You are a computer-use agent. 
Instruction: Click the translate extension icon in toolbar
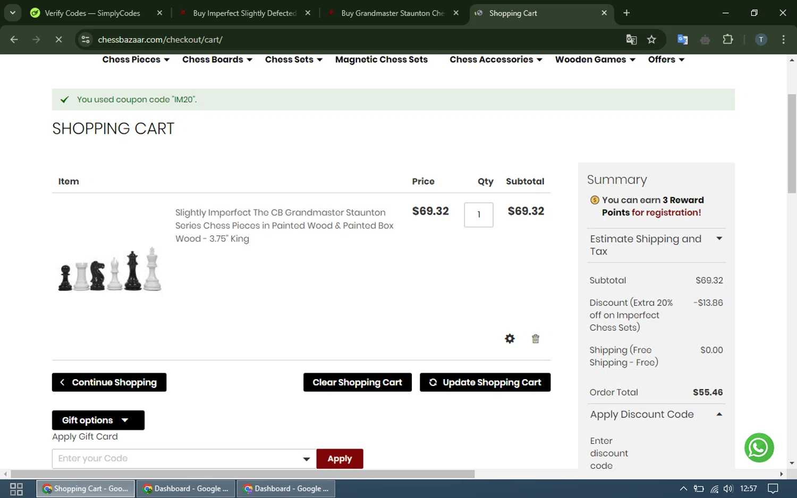pyautogui.click(x=683, y=39)
